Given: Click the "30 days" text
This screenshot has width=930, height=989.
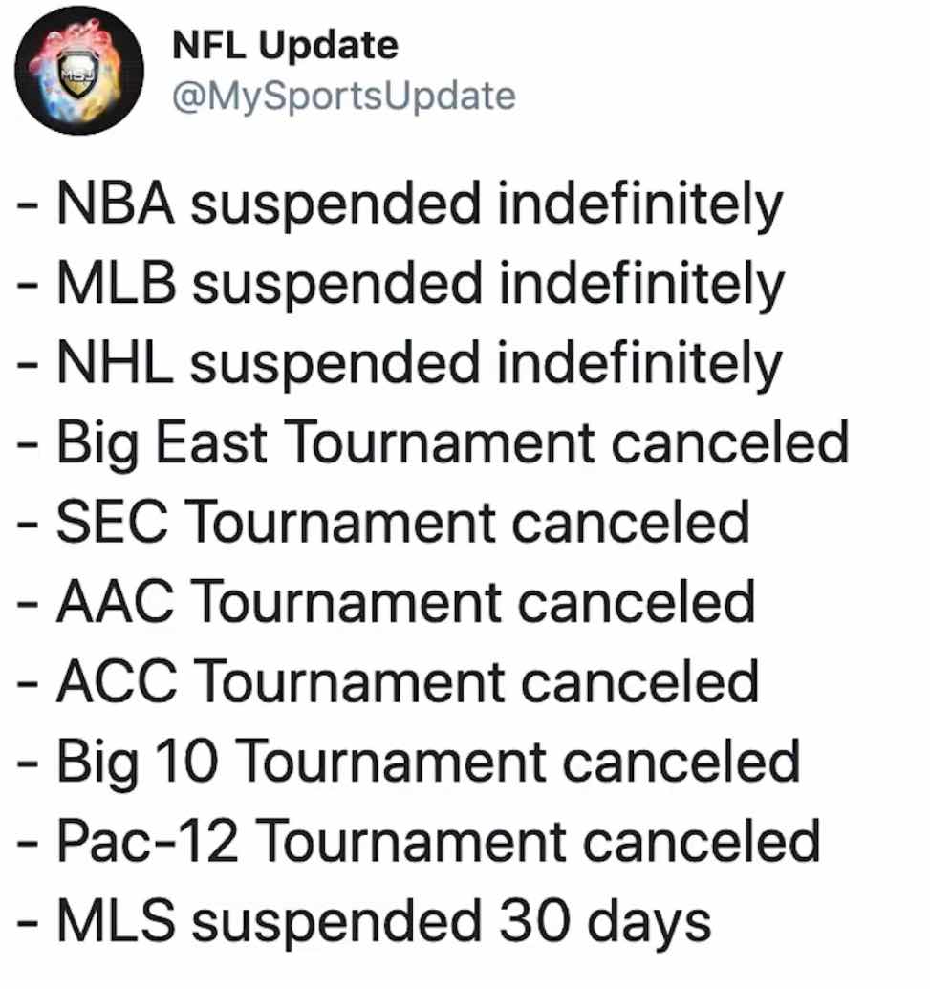Looking at the screenshot, I should [x=605, y=923].
